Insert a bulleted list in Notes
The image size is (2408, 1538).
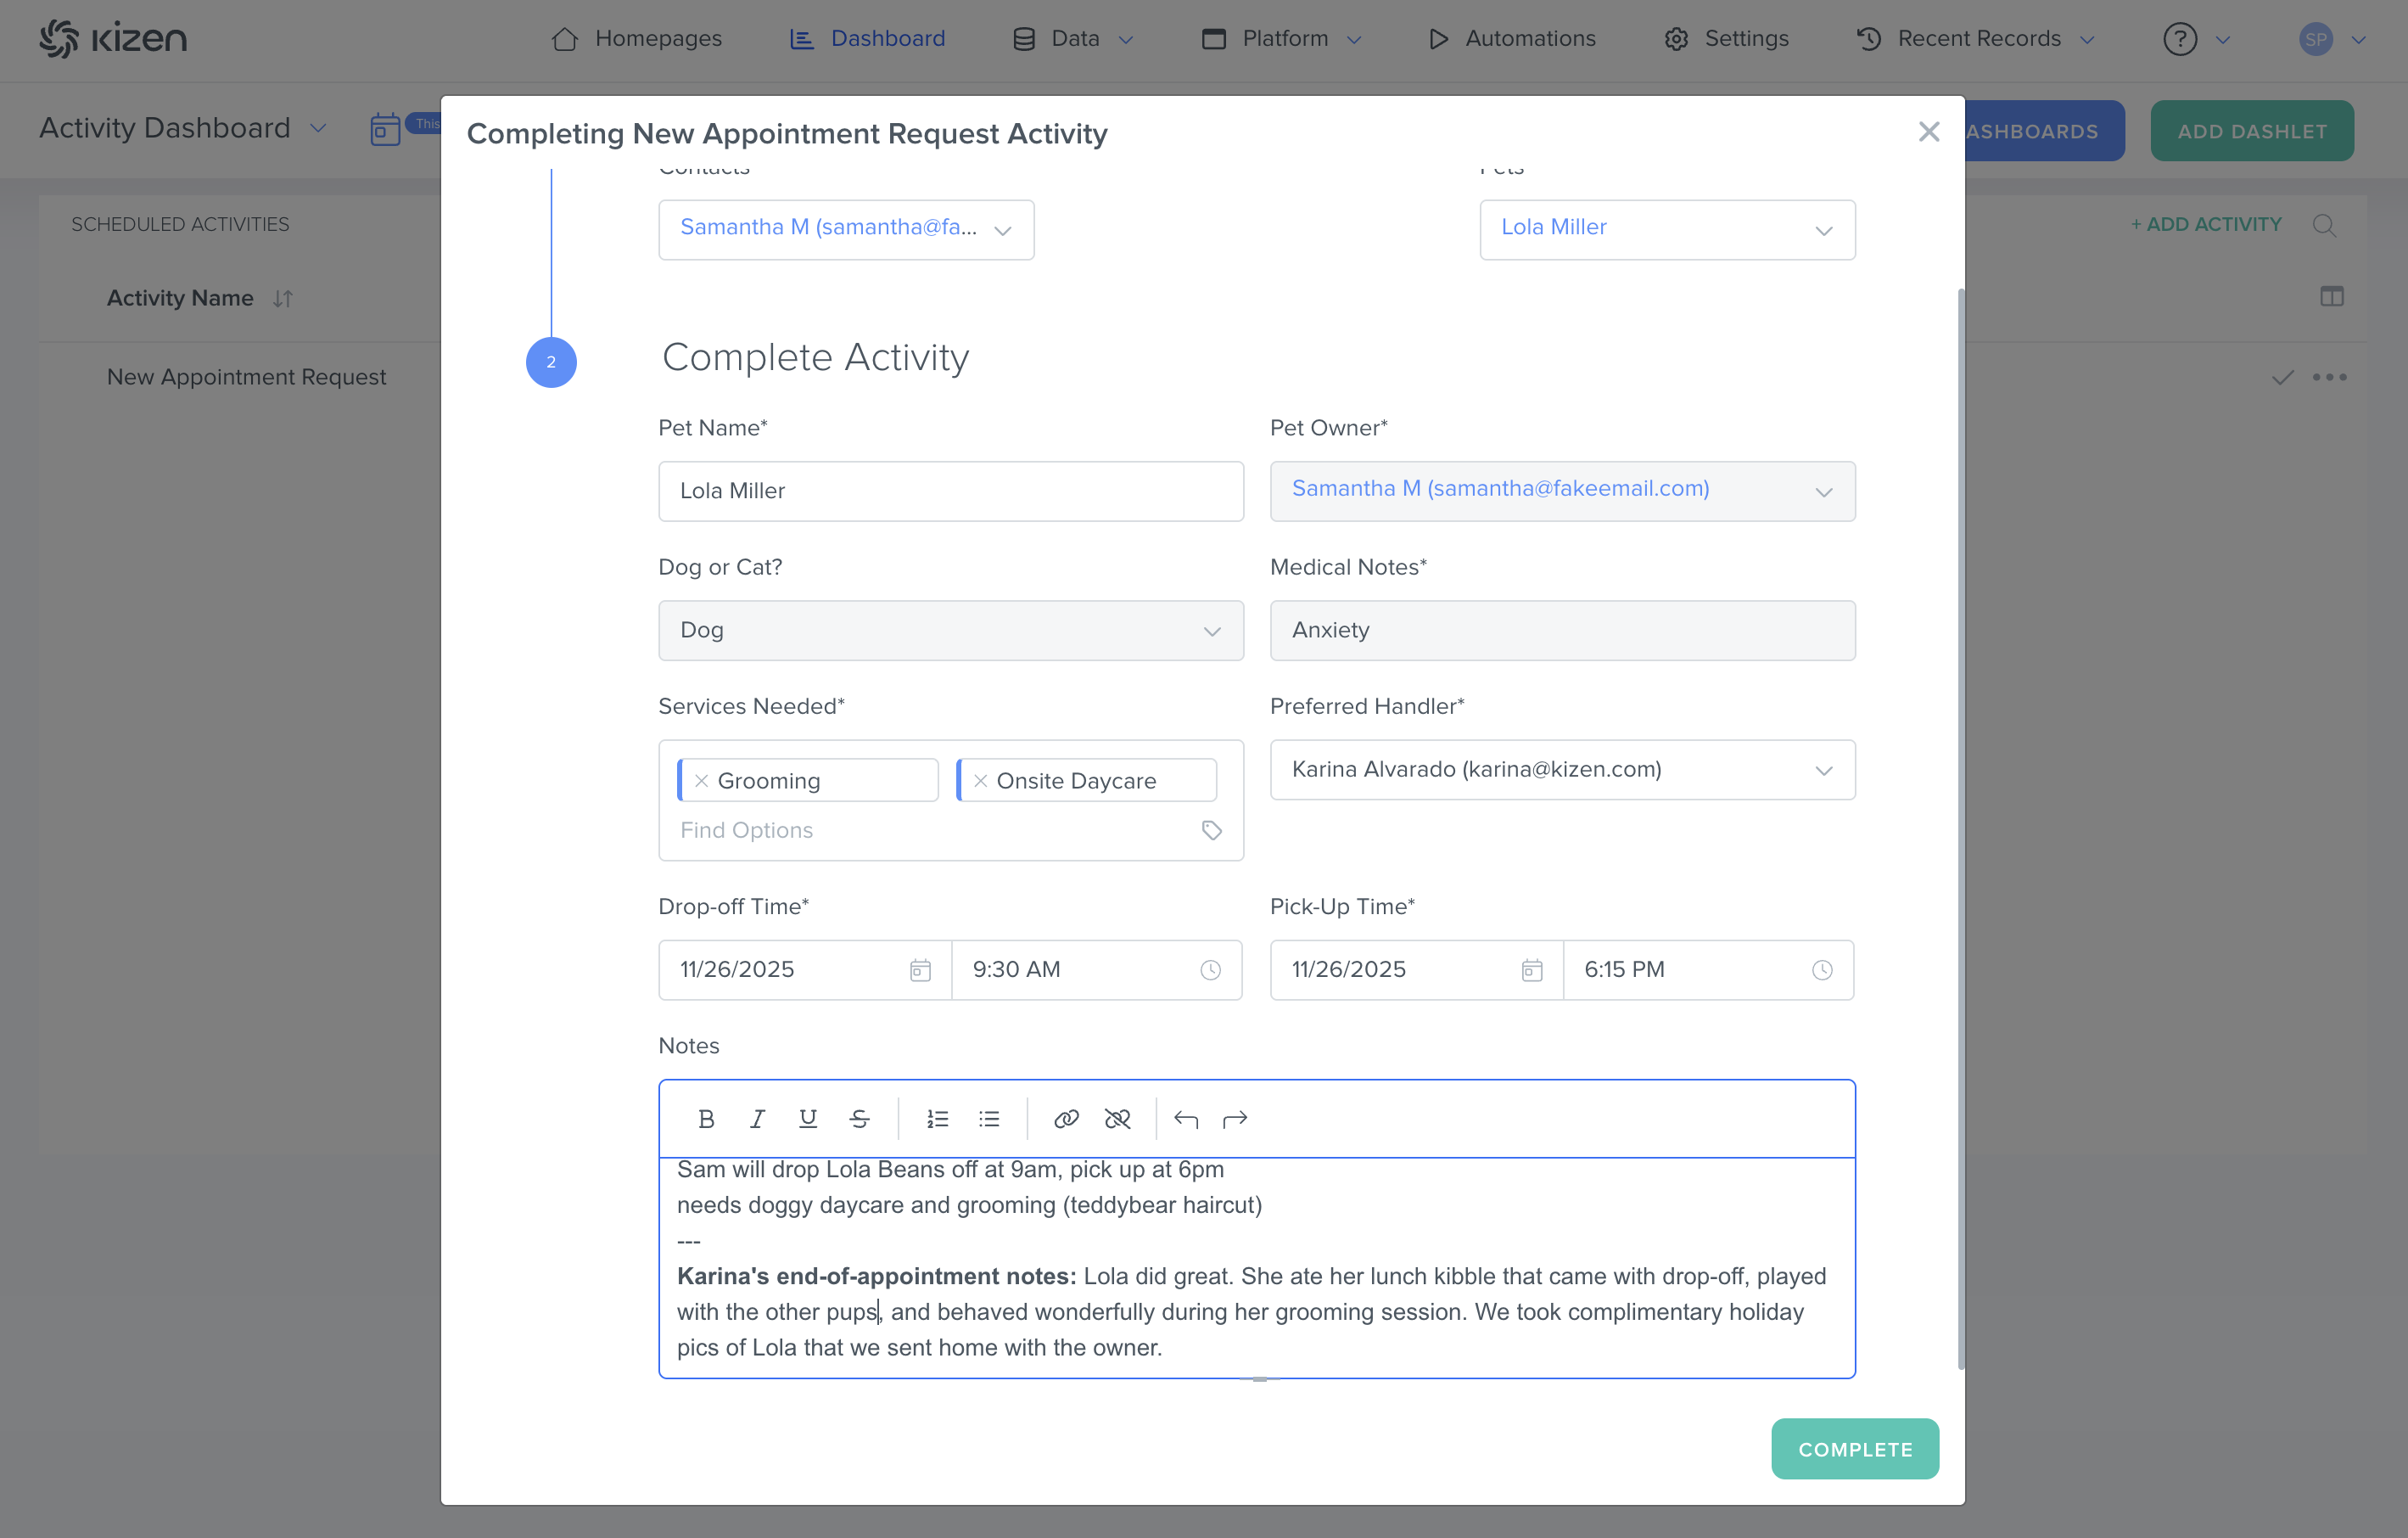989,1119
